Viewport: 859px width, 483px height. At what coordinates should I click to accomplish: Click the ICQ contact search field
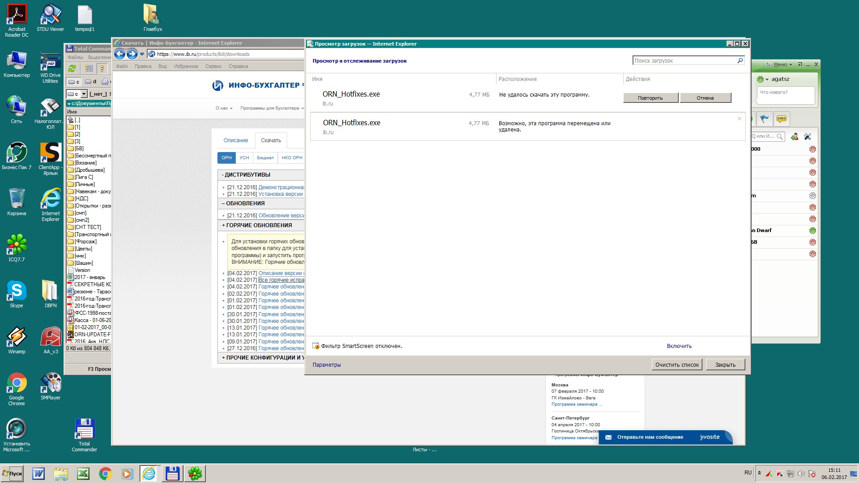768,136
